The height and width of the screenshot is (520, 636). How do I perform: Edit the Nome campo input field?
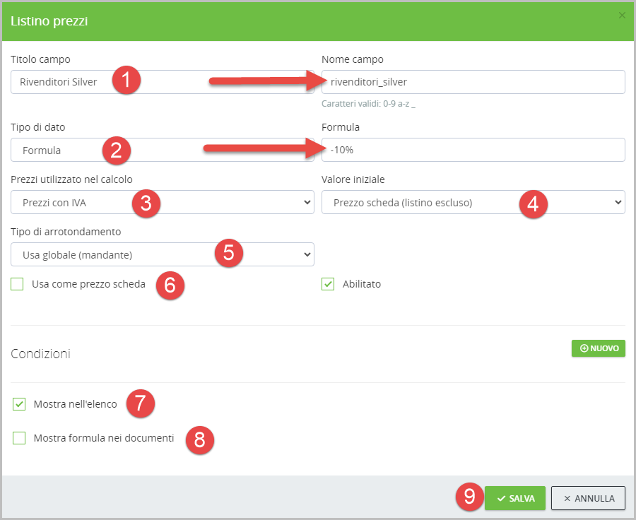pos(472,82)
